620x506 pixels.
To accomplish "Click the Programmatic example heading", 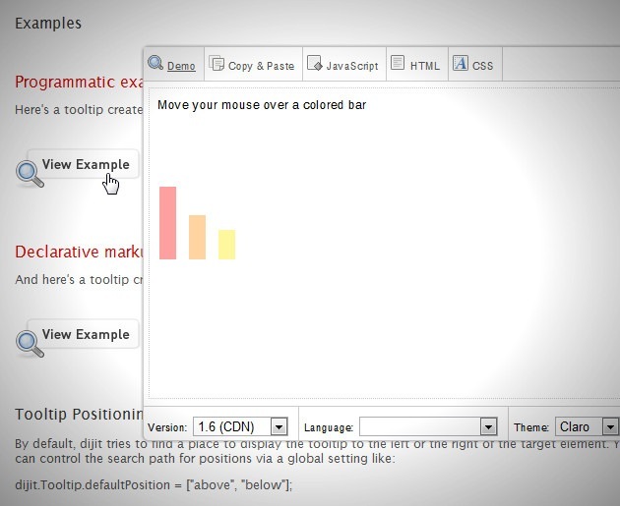I will [79, 83].
